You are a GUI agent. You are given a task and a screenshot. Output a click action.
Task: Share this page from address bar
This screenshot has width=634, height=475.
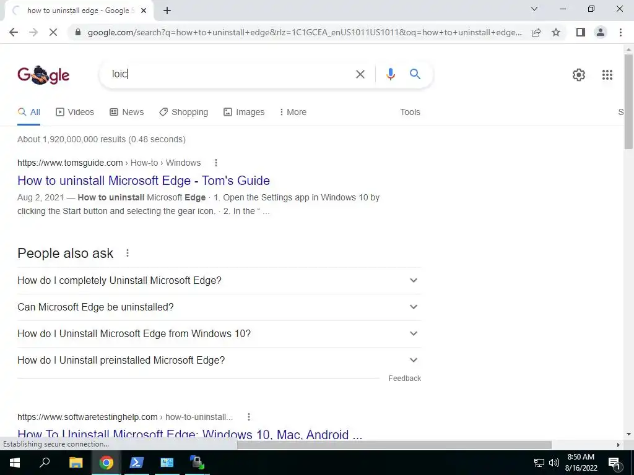click(x=536, y=32)
